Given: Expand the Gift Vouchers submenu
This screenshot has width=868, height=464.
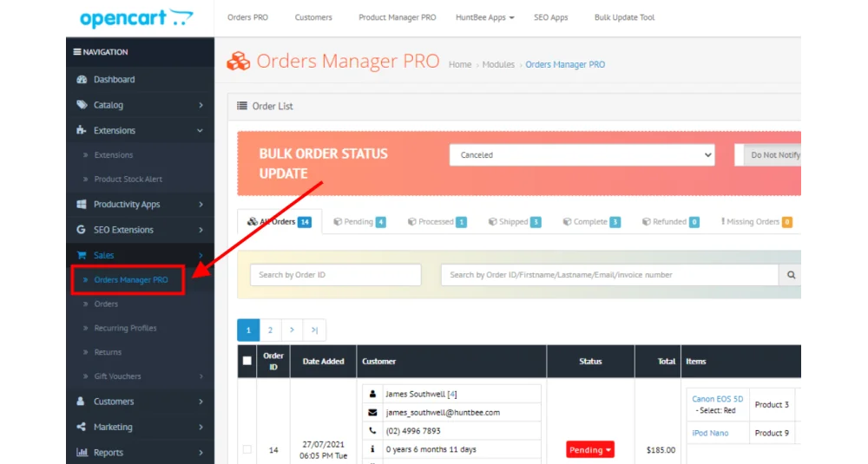Looking at the screenshot, I should coord(140,376).
